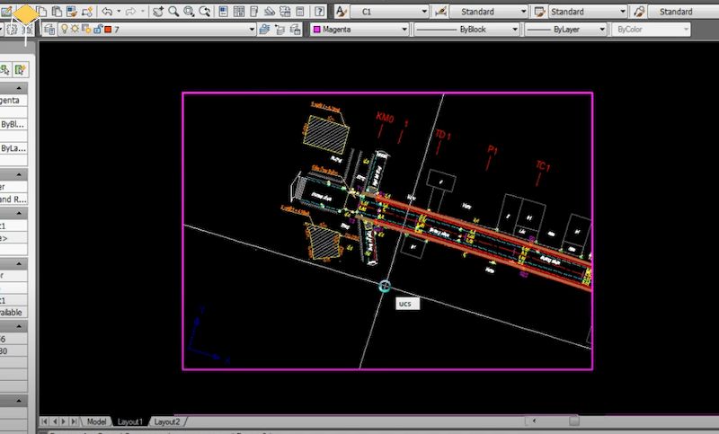Click the Redo arrow icon

[130, 11]
